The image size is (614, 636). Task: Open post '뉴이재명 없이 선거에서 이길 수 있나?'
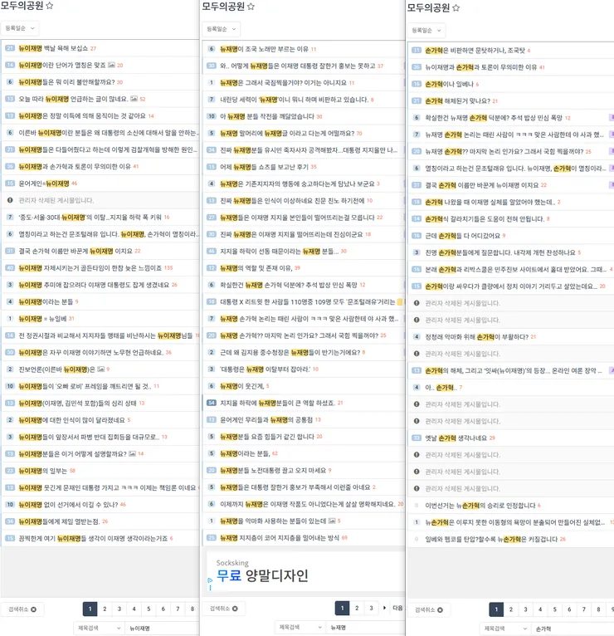(68, 504)
